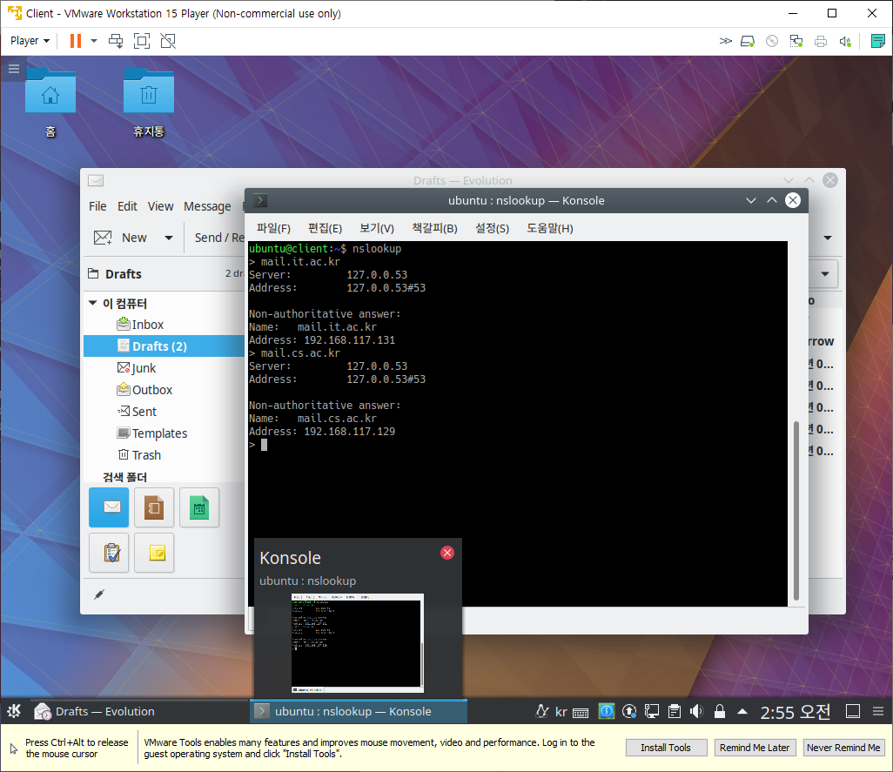Click the lock icon in KDE tray
This screenshot has height=772, width=893.
[719, 711]
